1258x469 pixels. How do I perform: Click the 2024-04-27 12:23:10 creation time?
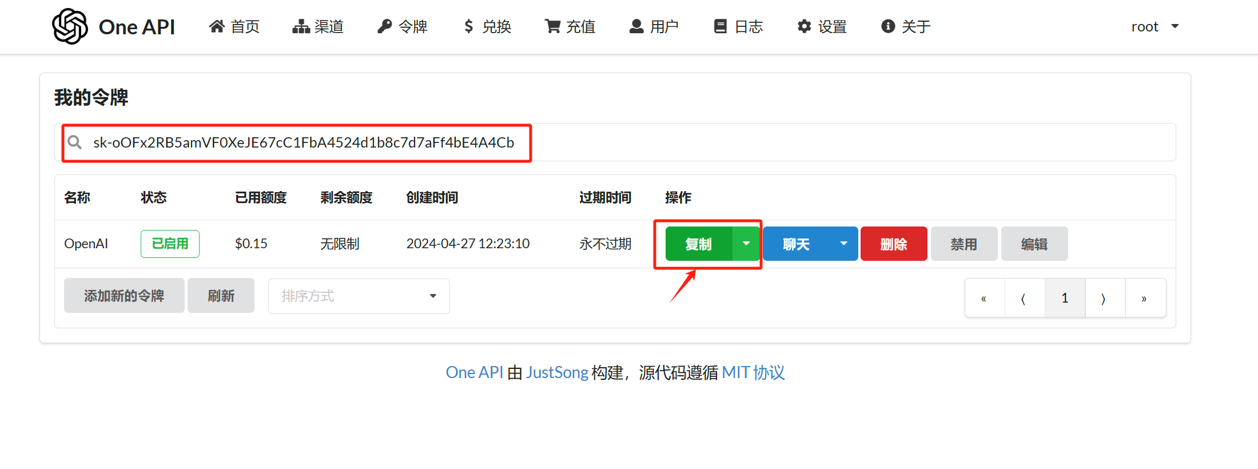pos(468,244)
